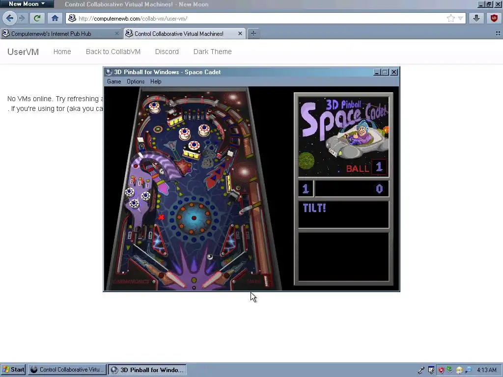This screenshot has height=377, width=503.
Task: Select the 3D Pinball for Windo... taskbar button
Action: pyautogui.click(x=147, y=370)
